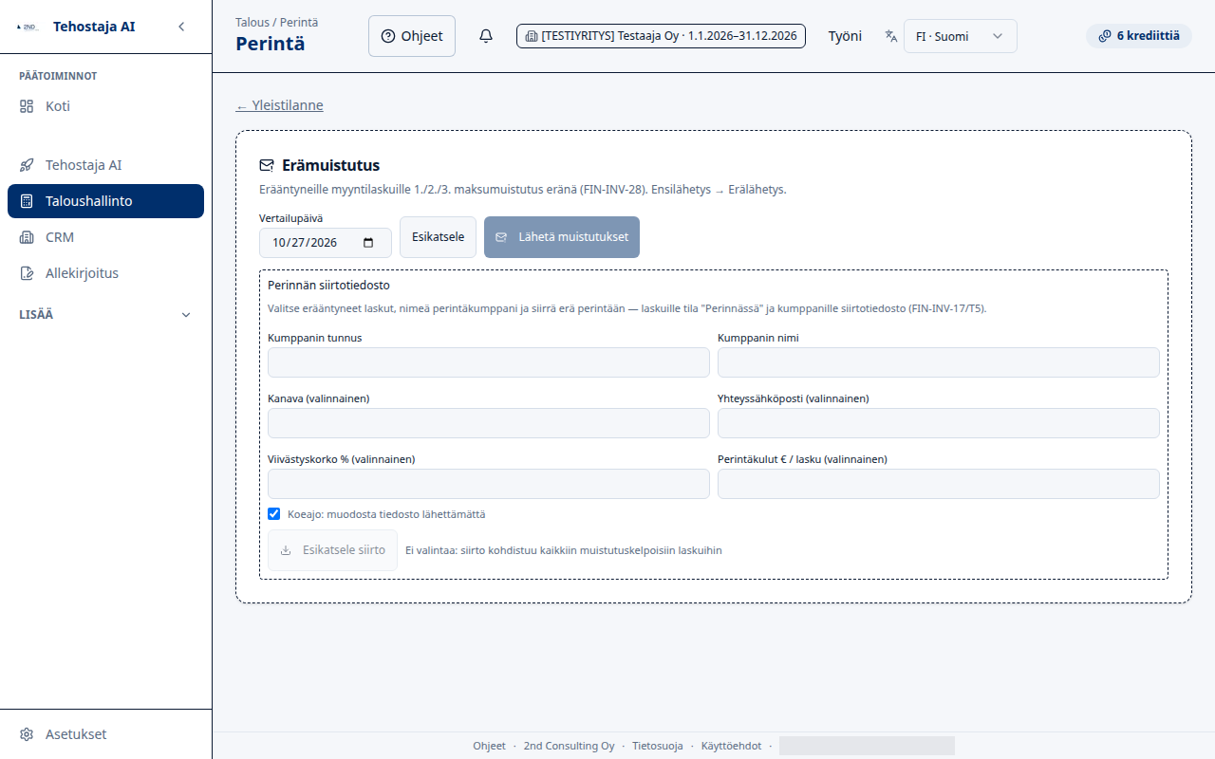Click the 2ND logo in sidebar header
The height and width of the screenshot is (759, 1215).
28,27
